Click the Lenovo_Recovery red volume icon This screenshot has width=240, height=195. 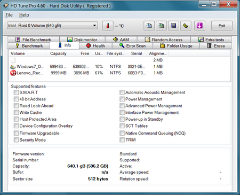point(13,73)
